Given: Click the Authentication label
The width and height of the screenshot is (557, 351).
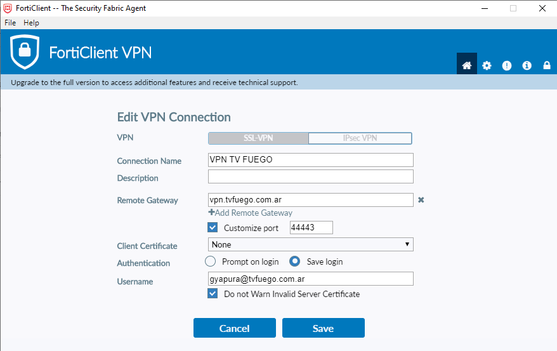Looking at the screenshot, I should click(143, 263).
